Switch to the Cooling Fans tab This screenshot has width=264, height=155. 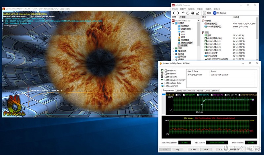(181, 90)
